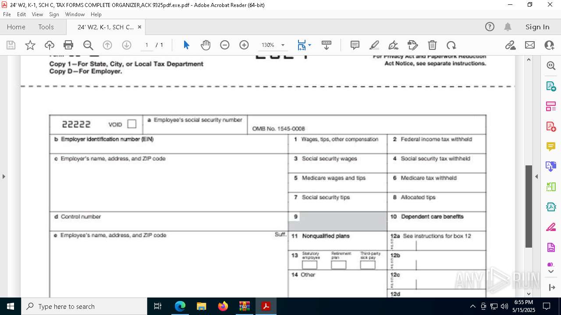Open the Help menu
This screenshot has height=315, width=561.
(x=96, y=14)
